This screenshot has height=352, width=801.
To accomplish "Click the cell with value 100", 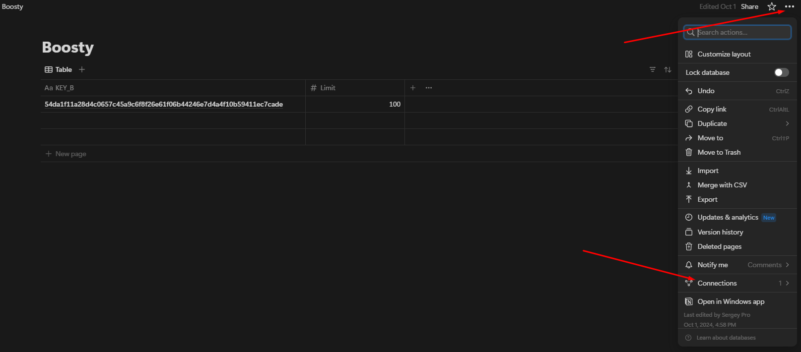I will 355,104.
